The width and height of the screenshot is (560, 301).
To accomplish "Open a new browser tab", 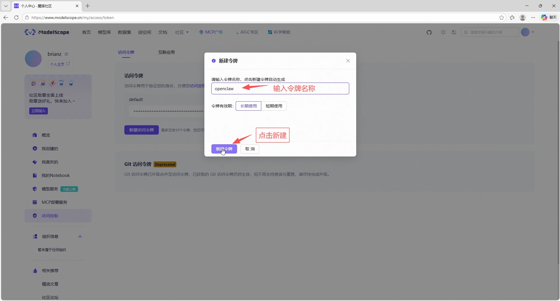I will (x=88, y=6).
